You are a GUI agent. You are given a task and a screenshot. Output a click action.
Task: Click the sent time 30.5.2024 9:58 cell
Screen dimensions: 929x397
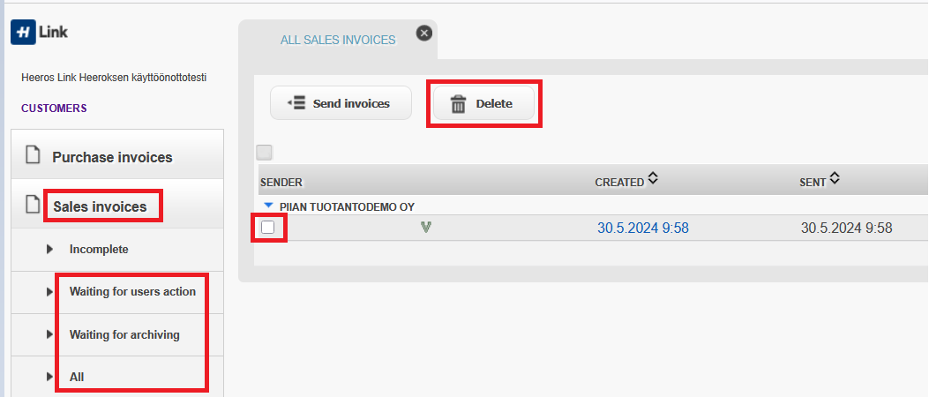point(847,228)
